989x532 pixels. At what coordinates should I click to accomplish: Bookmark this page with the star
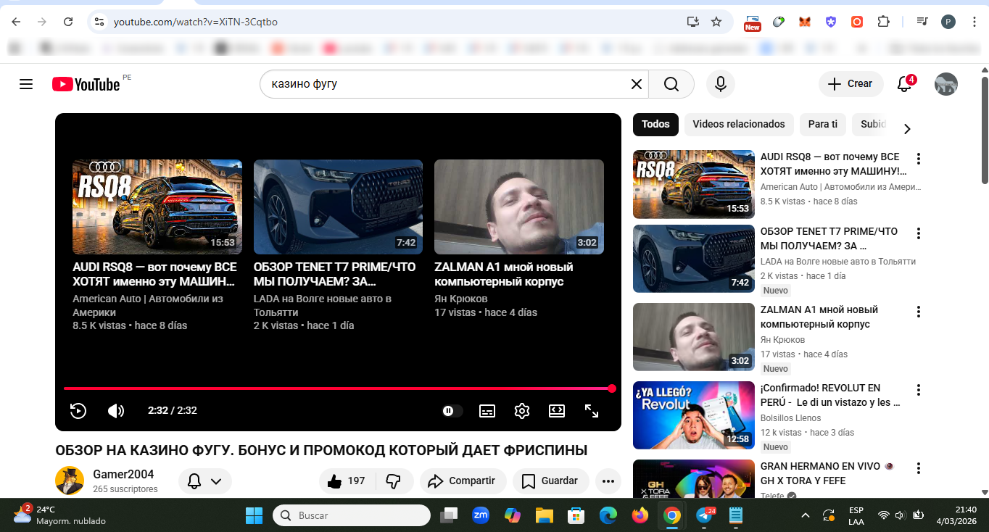coord(716,22)
